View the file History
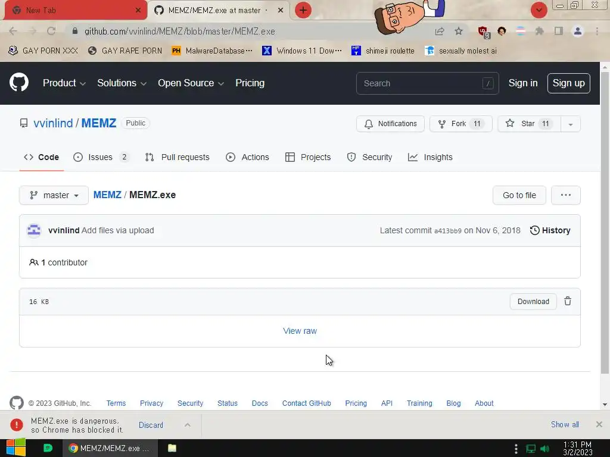The height and width of the screenshot is (457, 610). coord(550,230)
